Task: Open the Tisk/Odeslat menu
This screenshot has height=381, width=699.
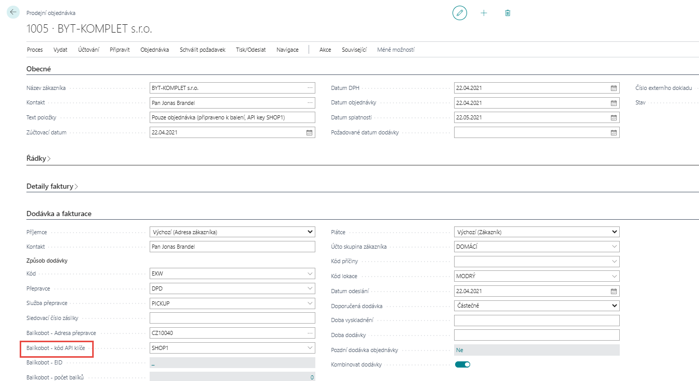Action: [x=251, y=50]
